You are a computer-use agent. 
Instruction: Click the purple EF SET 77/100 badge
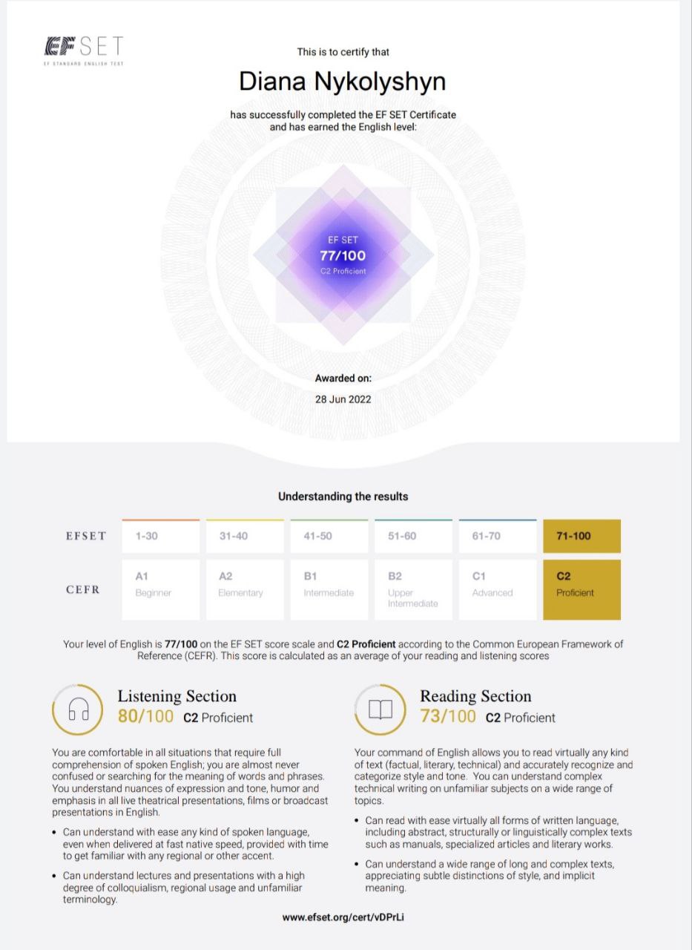343,256
